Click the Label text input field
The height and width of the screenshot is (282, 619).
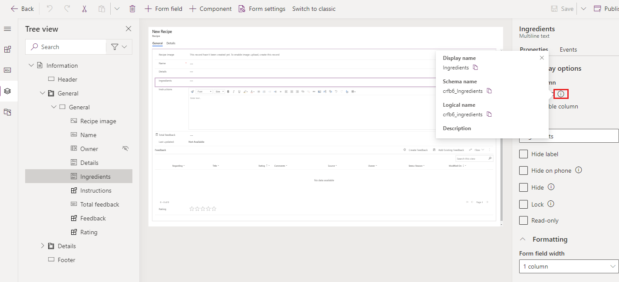point(569,136)
